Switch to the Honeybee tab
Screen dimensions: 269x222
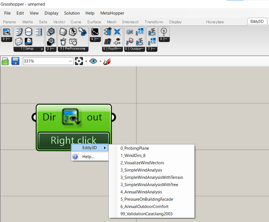[x=215, y=22]
